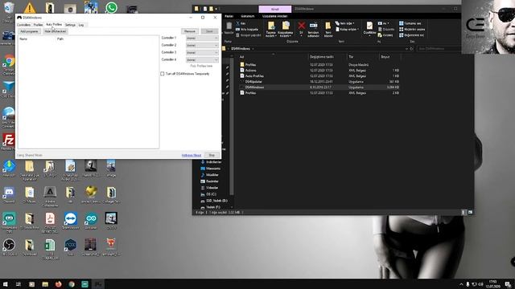Screen dimensions: 515x289
Task: Expand New item (Yeni öğe) dropdown
Action: [345, 23]
